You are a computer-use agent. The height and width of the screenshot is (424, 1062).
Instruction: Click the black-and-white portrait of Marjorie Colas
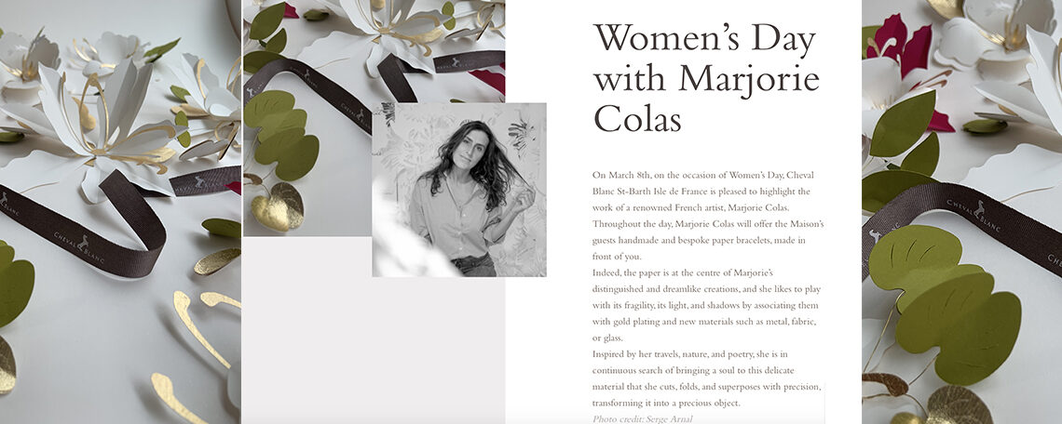(459, 190)
